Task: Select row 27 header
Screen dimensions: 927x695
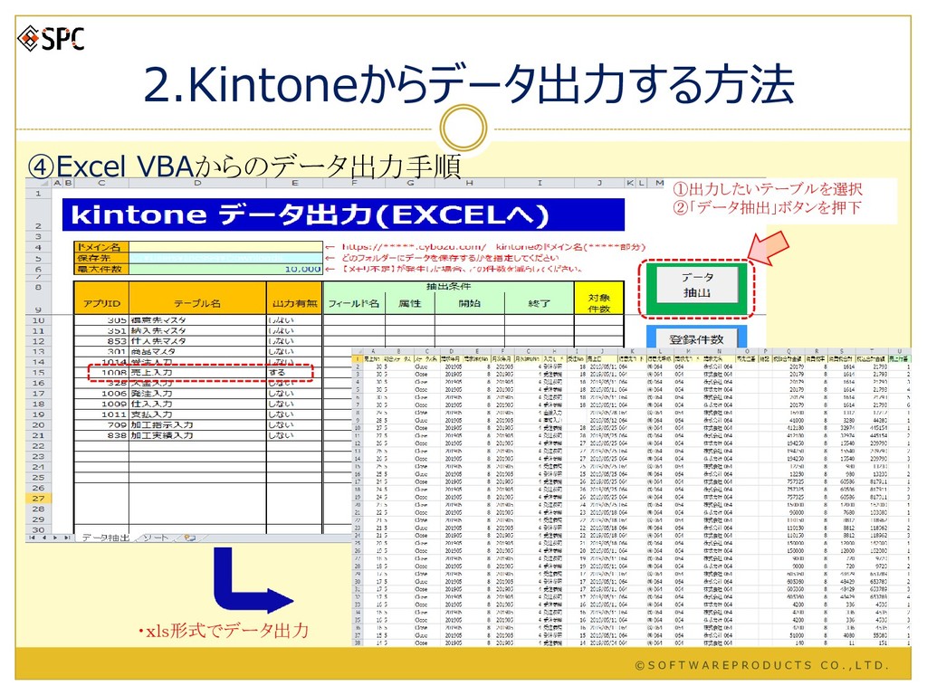Action: coord(38,499)
